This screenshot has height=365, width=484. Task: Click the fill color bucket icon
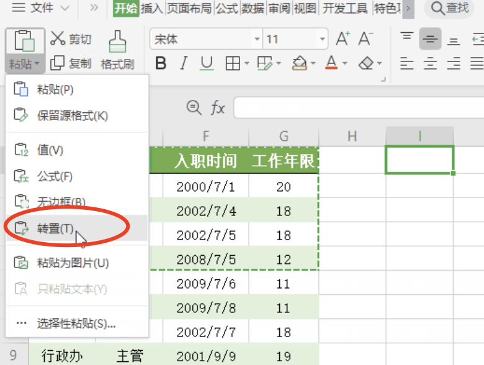pyautogui.click(x=300, y=63)
